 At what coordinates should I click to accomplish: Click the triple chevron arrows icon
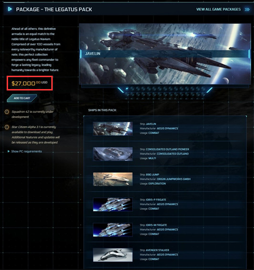247,10
